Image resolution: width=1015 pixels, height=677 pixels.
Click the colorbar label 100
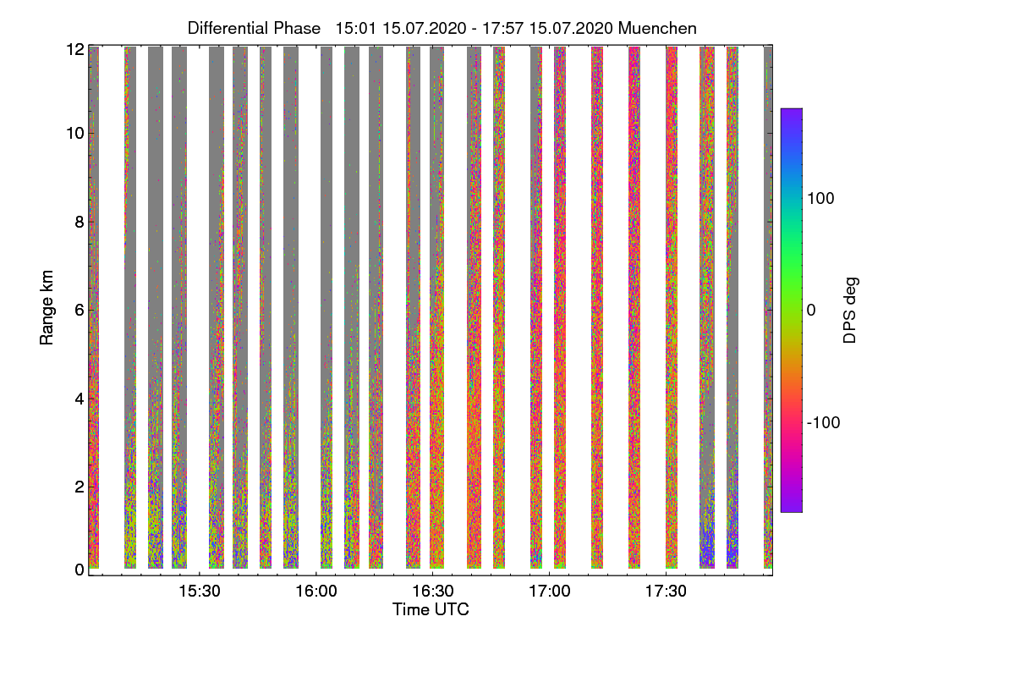tap(820, 199)
